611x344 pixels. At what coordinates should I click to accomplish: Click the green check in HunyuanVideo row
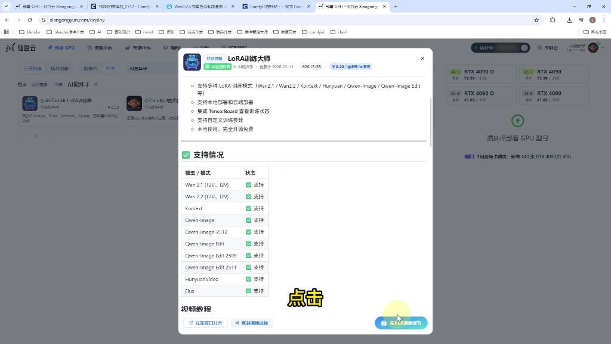tap(249, 279)
